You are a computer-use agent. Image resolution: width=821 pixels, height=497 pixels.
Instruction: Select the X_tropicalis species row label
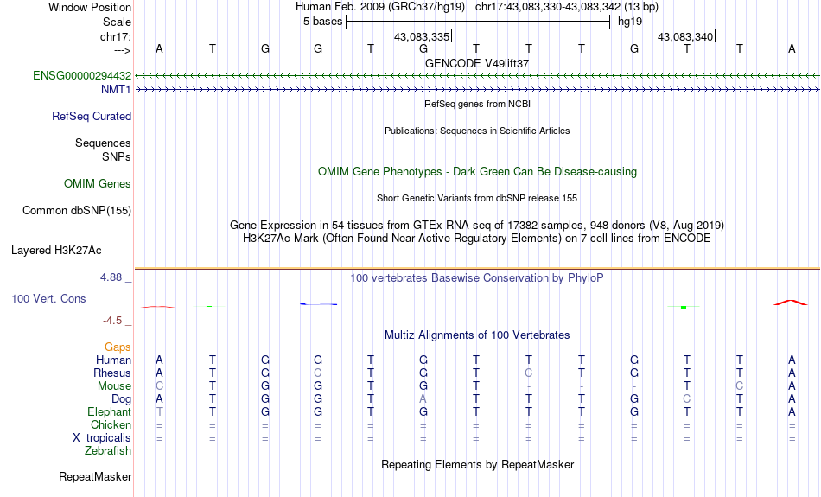102,438
